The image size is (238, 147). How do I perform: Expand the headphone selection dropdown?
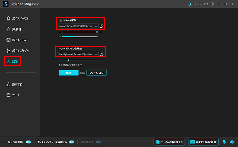coord(78,54)
